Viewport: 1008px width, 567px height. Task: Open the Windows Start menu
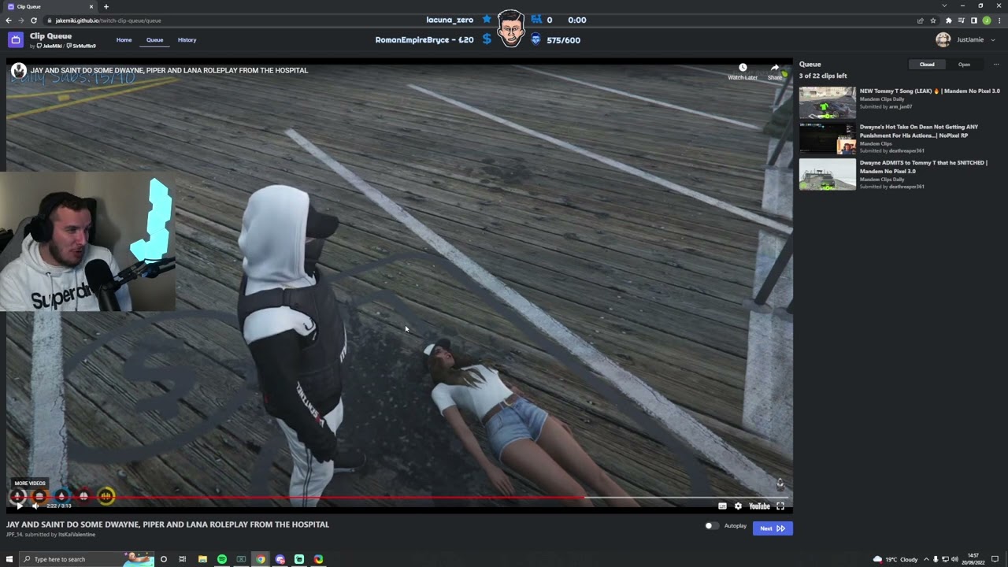9,559
